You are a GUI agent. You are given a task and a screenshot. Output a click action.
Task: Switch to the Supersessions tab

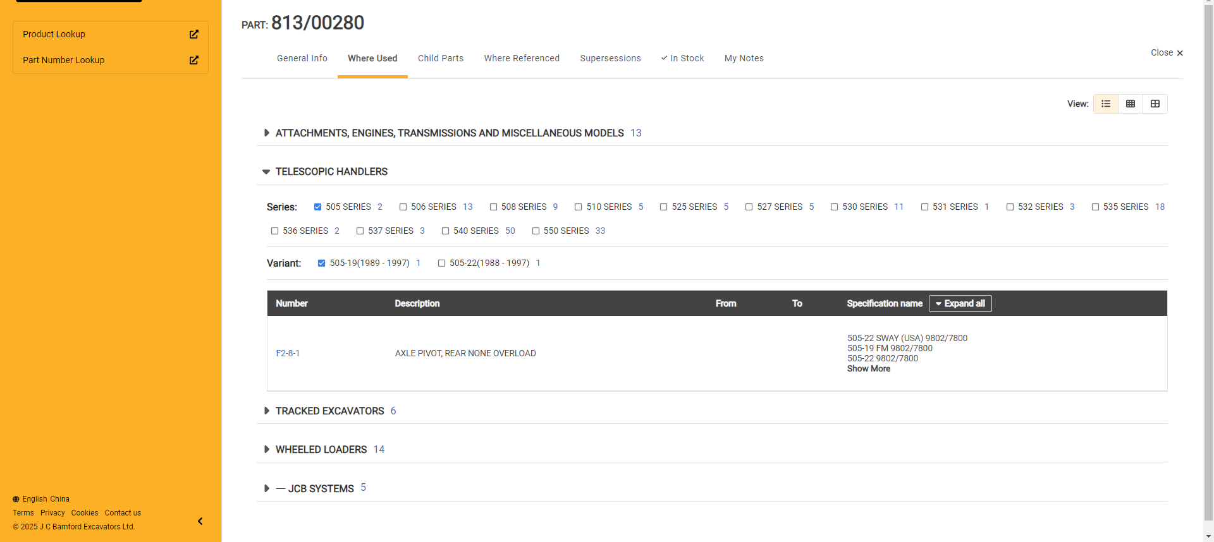[610, 58]
